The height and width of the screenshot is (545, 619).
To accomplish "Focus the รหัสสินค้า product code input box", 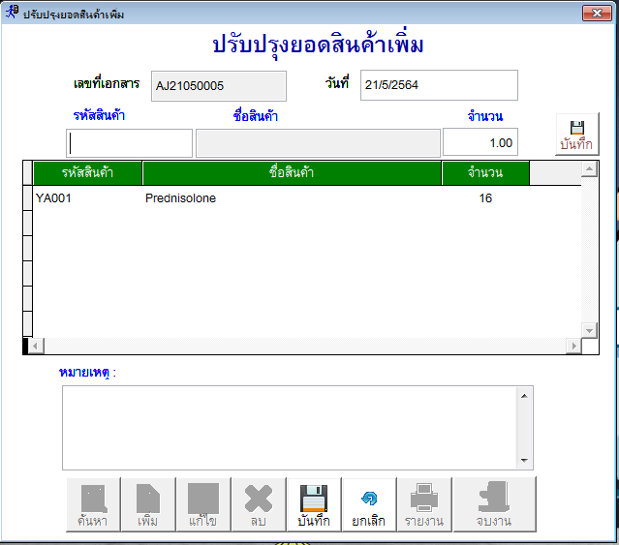I will pos(130,142).
